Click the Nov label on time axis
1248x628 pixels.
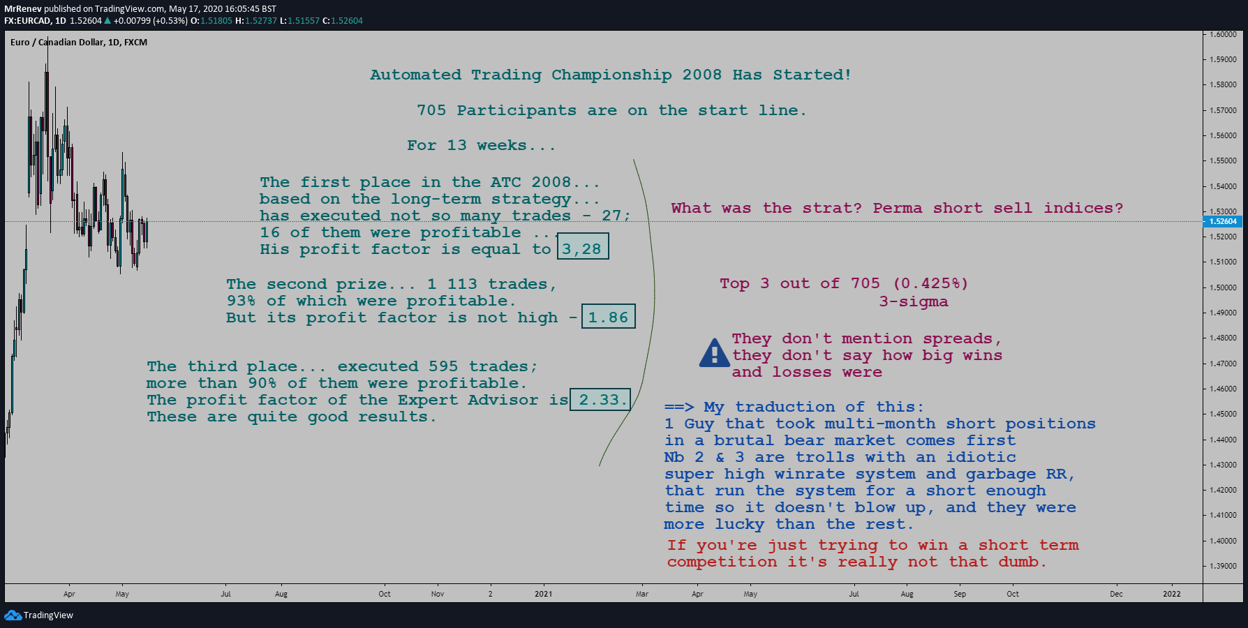coord(438,594)
